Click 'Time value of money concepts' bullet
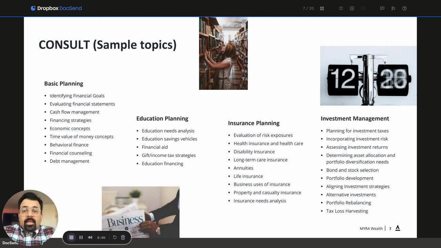The width and height of the screenshot is (441, 248). click(82, 136)
